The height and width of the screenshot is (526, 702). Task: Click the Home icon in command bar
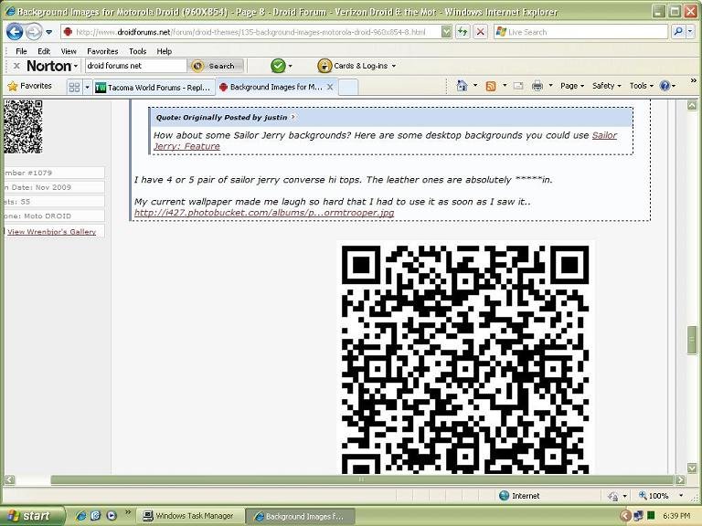coord(462,86)
